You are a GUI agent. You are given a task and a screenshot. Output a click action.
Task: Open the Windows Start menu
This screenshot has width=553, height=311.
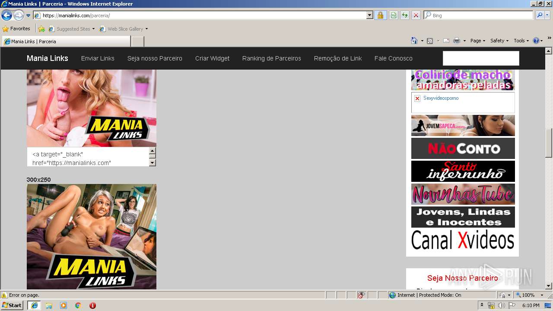point(12,305)
